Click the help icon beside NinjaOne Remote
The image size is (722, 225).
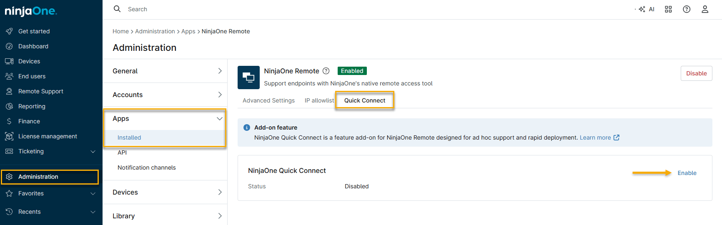coord(326,71)
